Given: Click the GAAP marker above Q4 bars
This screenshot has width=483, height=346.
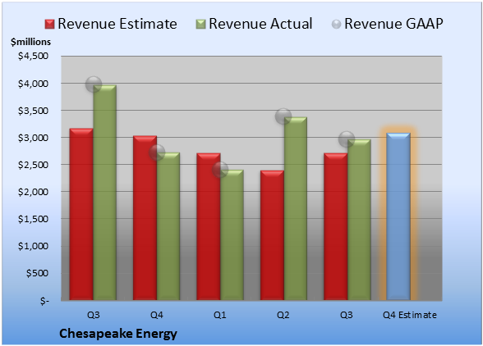Looking at the screenshot, I should (157, 153).
